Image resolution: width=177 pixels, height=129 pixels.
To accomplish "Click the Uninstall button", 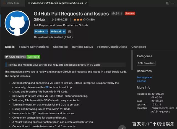I will click(x=56, y=32).
